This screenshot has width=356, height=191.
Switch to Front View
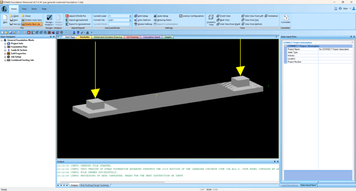click(x=224, y=16)
